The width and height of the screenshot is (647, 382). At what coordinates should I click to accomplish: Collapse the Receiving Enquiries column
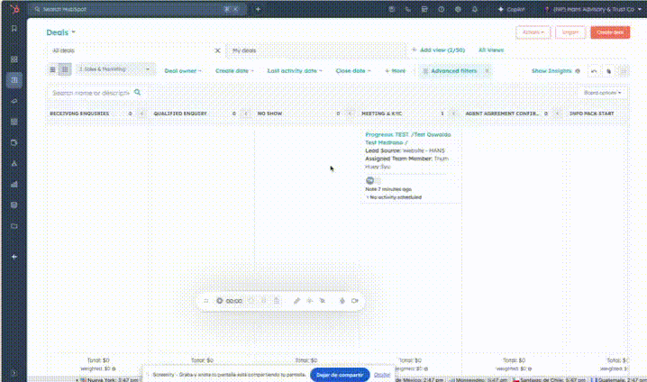[141, 114]
